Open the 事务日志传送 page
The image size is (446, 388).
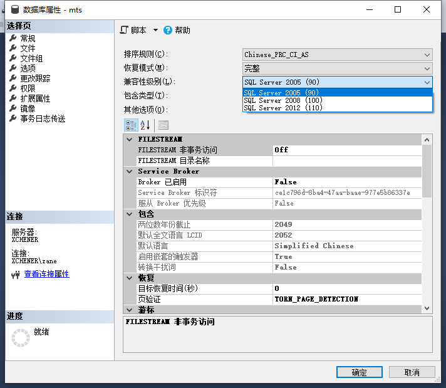point(43,118)
